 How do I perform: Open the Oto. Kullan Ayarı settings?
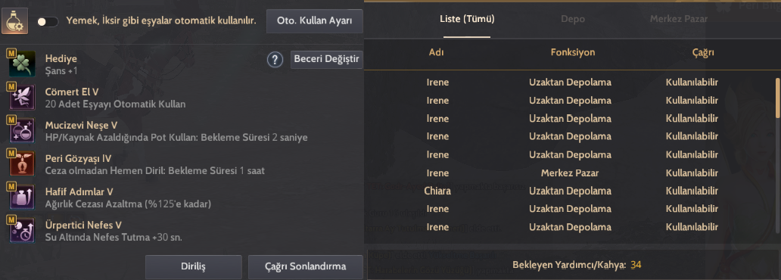[314, 21]
